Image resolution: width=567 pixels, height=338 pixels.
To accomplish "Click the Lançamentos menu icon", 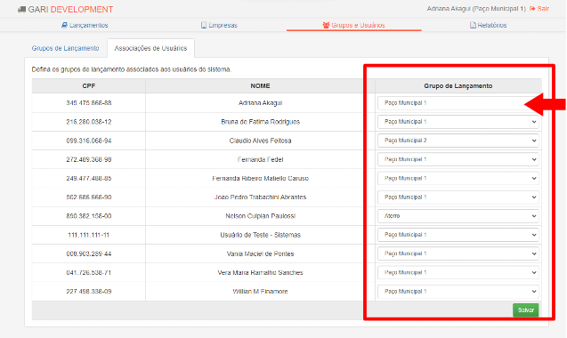I will (64, 25).
